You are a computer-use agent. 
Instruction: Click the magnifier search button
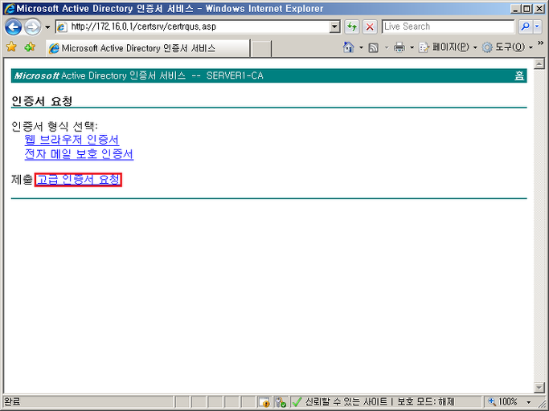525,26
